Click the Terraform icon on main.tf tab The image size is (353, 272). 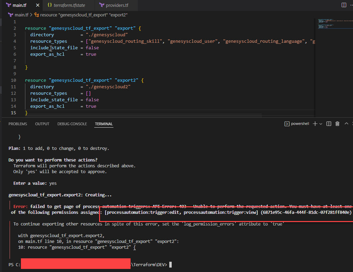pos(9,5)
